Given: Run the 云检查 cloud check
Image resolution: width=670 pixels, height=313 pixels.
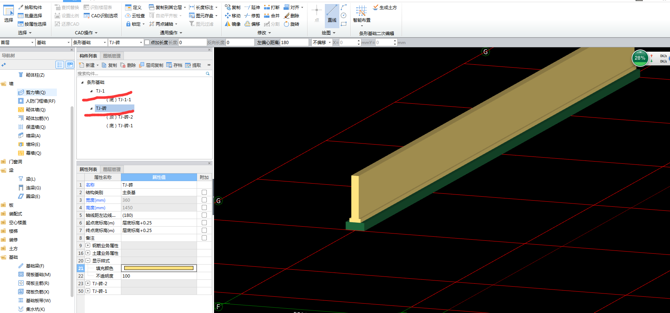Looking at the screenshot, I should [135, 16].
